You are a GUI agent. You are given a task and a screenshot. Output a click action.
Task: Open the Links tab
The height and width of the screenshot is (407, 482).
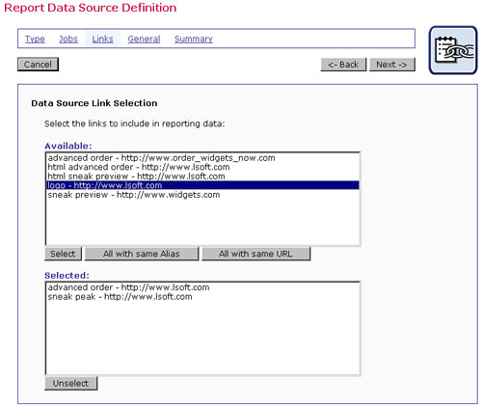click(102, 39)
